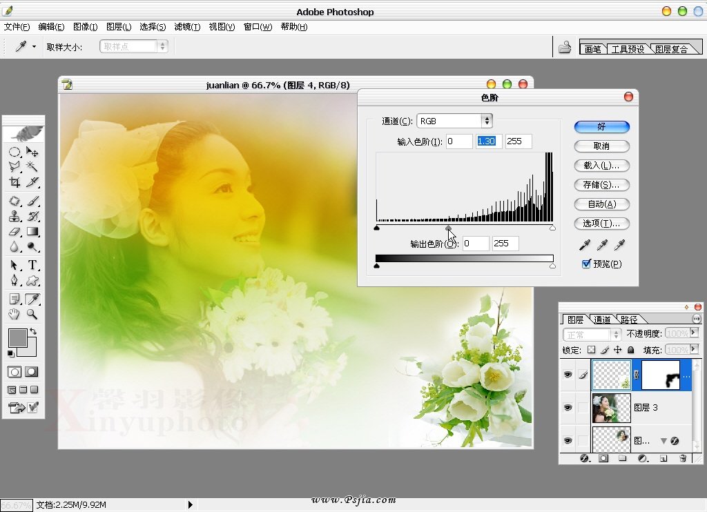The height and width of the screenshot is (512, 707).
Task: Select the Gradient tool
Action: click(32, 232)
